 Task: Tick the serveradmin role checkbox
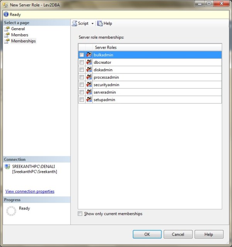[x=82, y=92]
